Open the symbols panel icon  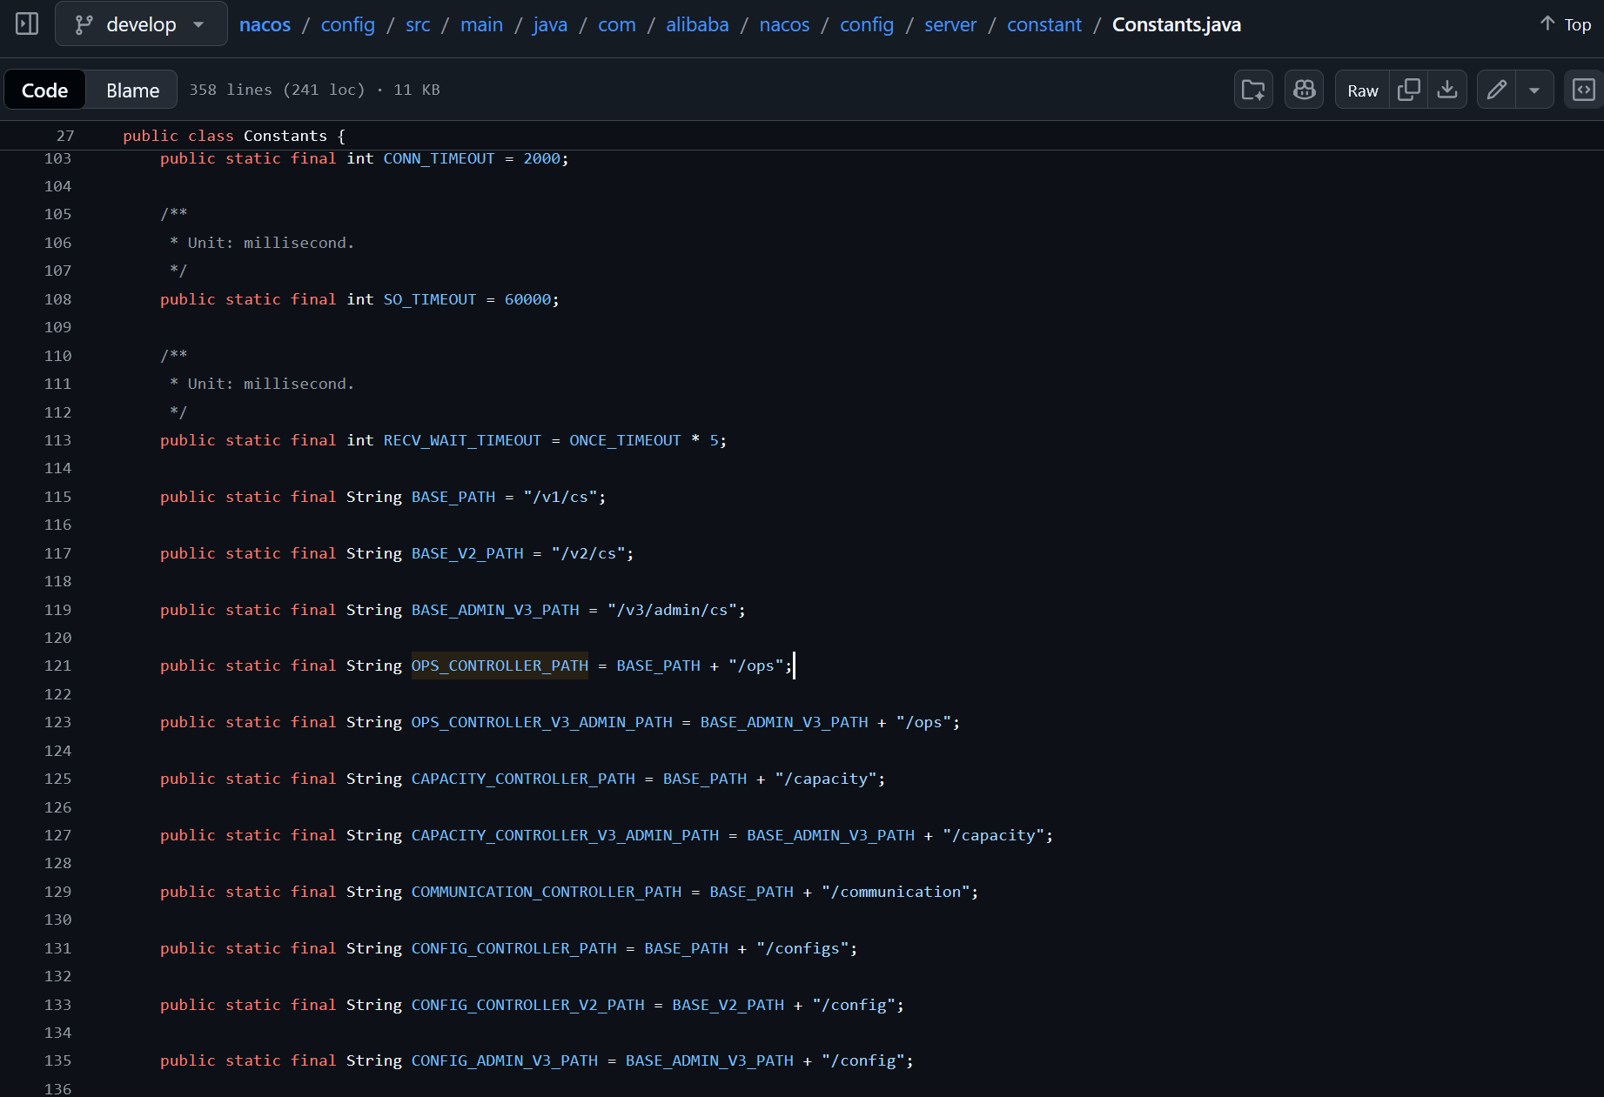1583,90
